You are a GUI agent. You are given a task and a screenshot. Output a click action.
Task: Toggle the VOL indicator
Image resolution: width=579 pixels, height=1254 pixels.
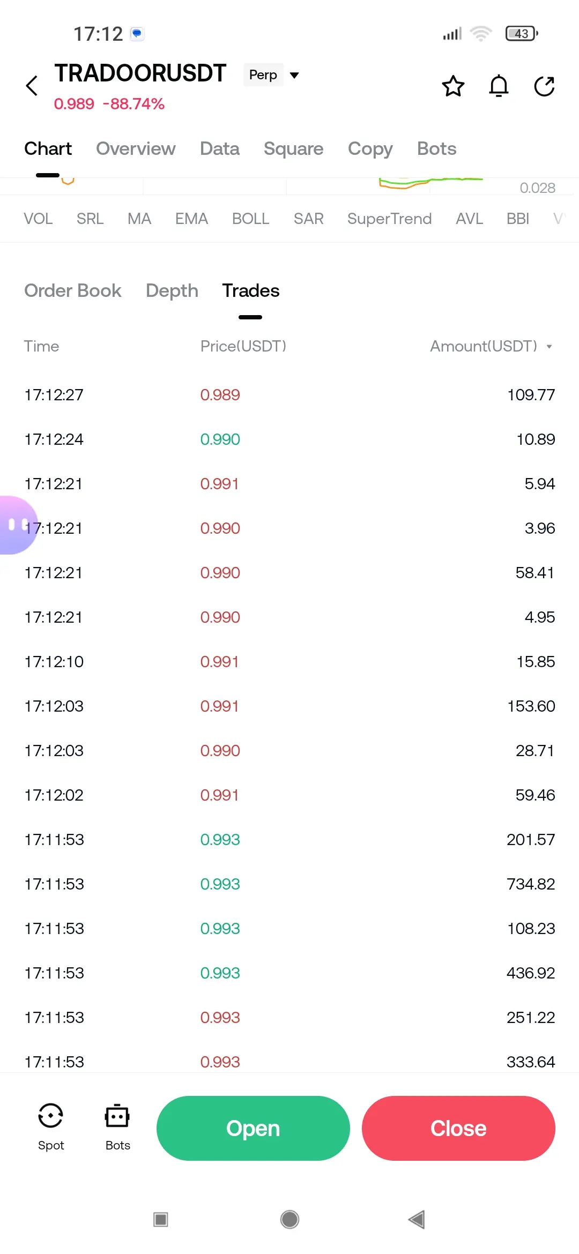pos(38,219)
